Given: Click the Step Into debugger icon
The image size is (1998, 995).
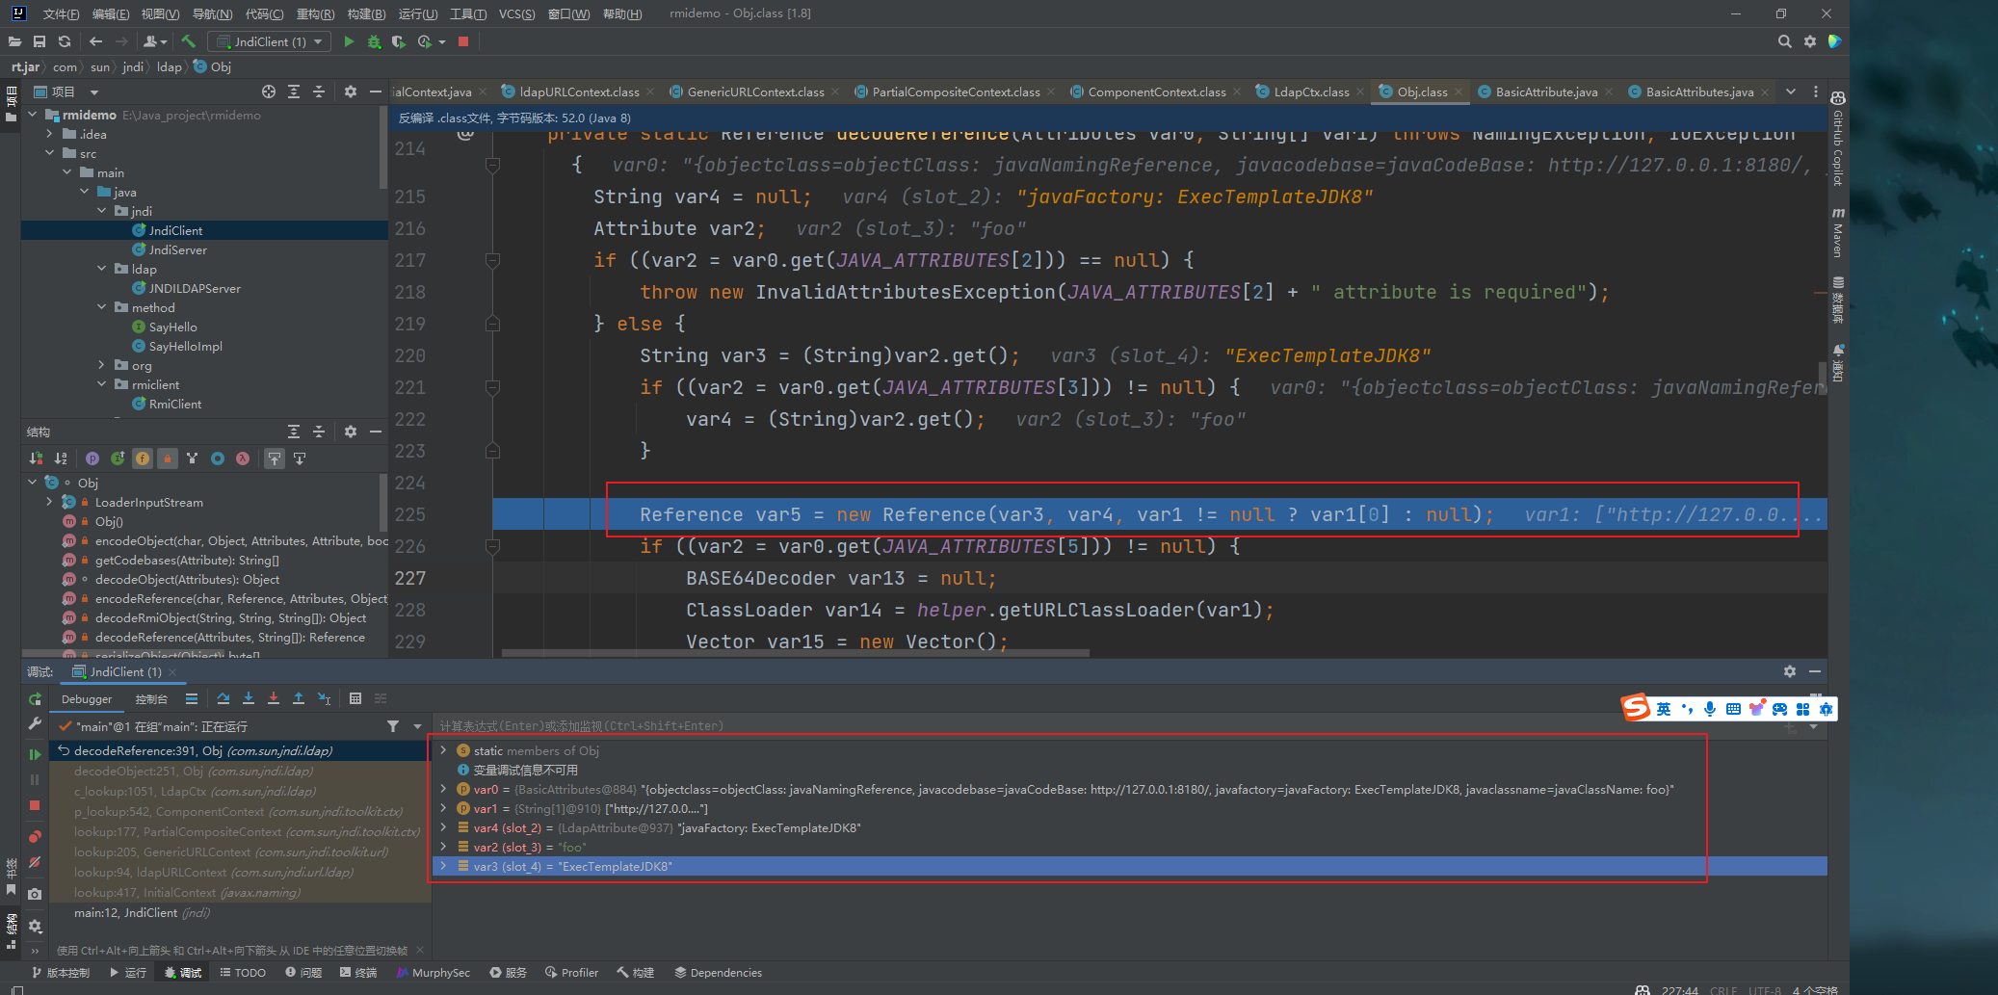Looking at the screenshot, I should 249,698.
